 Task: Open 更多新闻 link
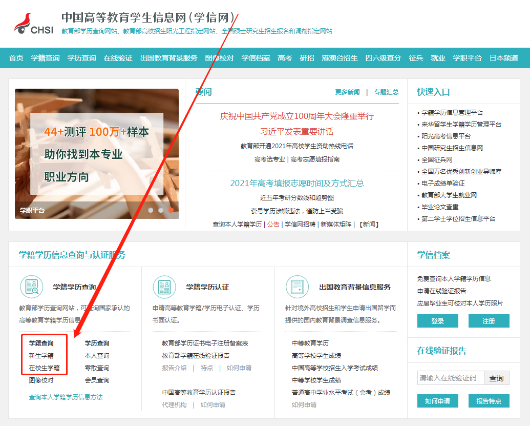coord(348,92)
